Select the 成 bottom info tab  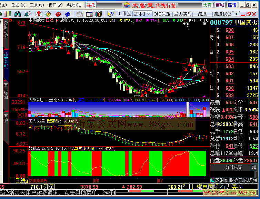246,180
